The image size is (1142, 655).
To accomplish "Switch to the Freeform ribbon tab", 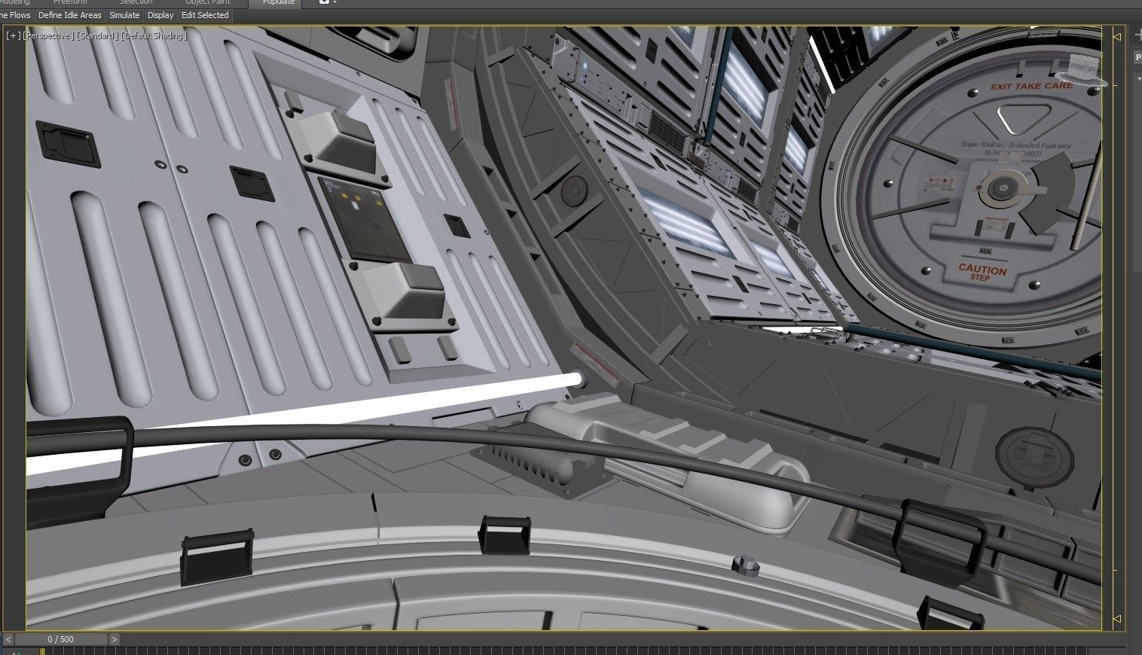I will pyautogui.click(x=70, y=3).
